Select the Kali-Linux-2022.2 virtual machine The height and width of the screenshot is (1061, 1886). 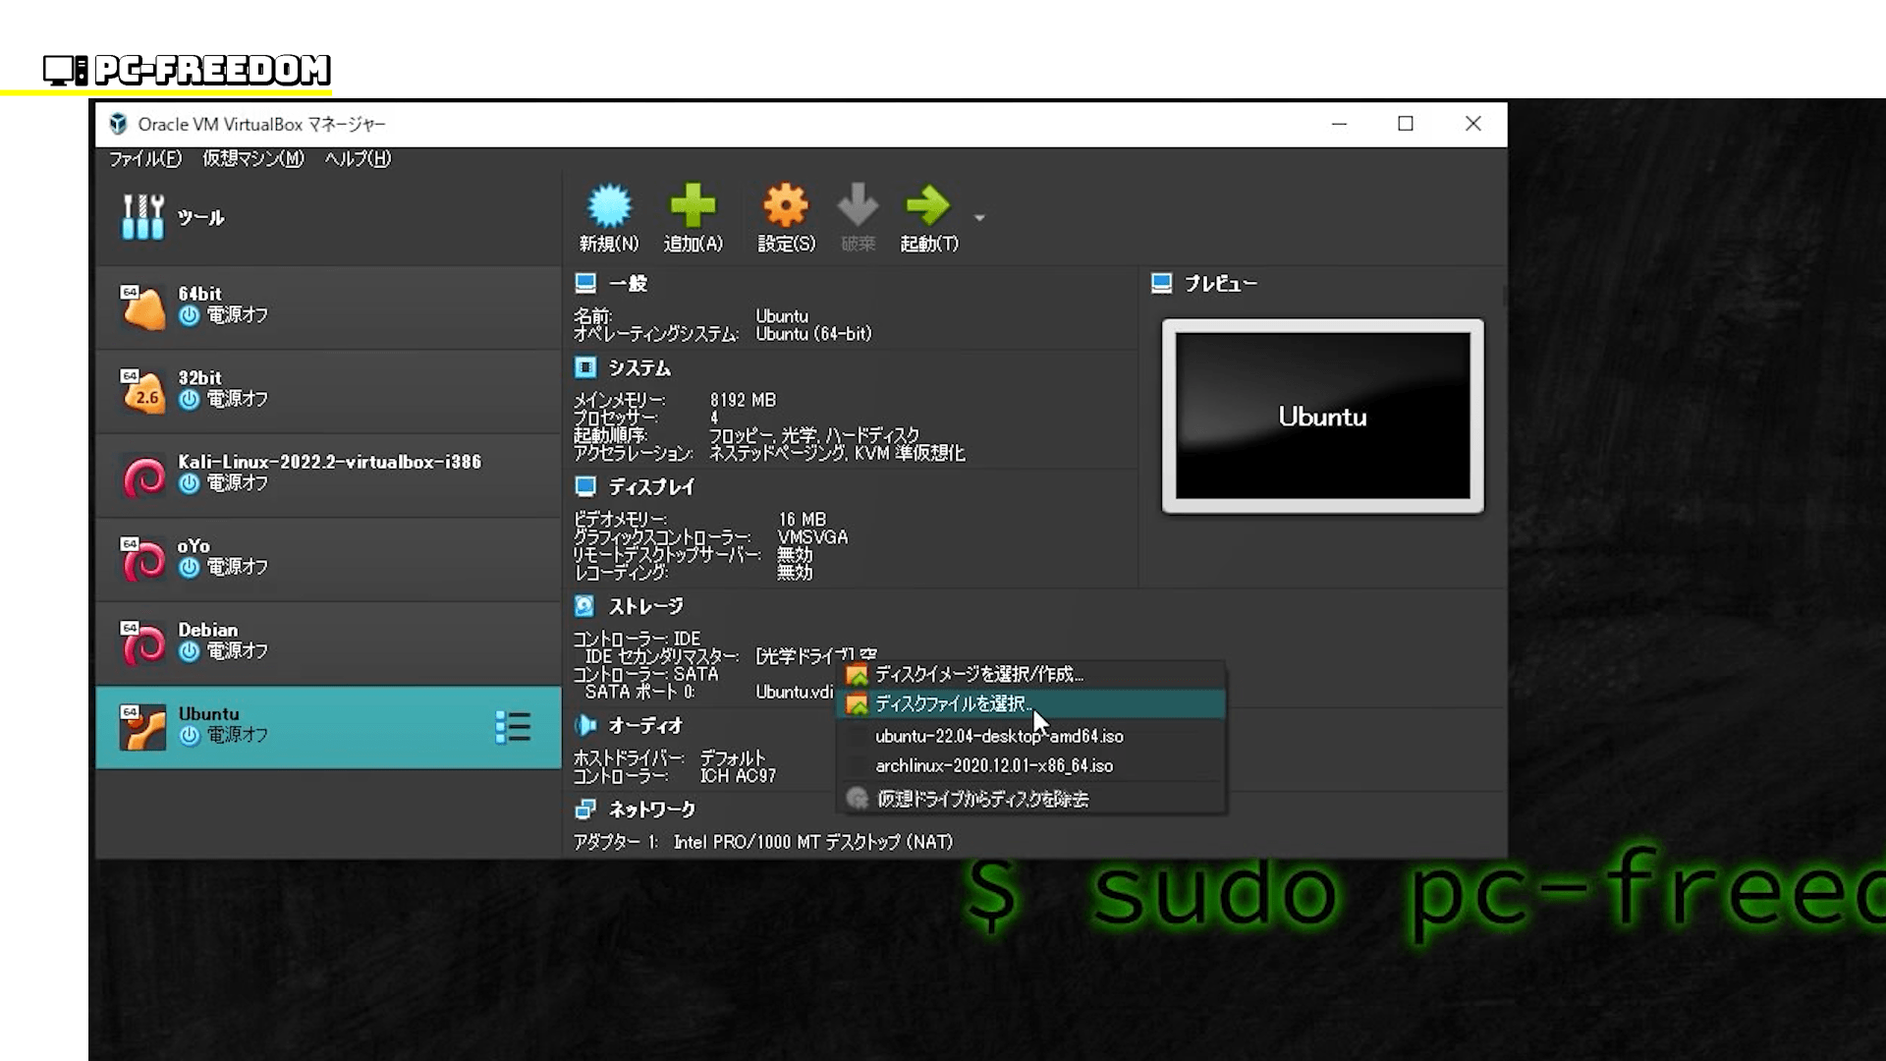328,474
